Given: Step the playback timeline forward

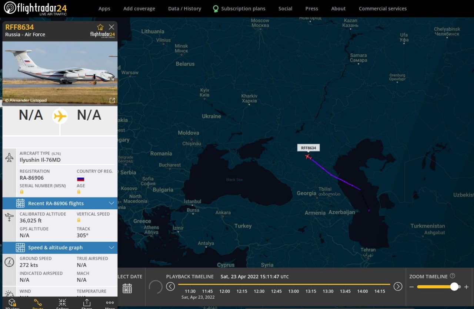Looking at the screenshot, I should click(x=398, y=286).
